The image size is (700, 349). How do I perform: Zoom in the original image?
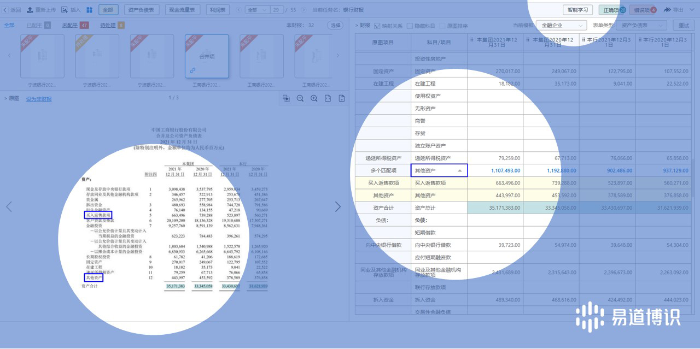(314, 98)
